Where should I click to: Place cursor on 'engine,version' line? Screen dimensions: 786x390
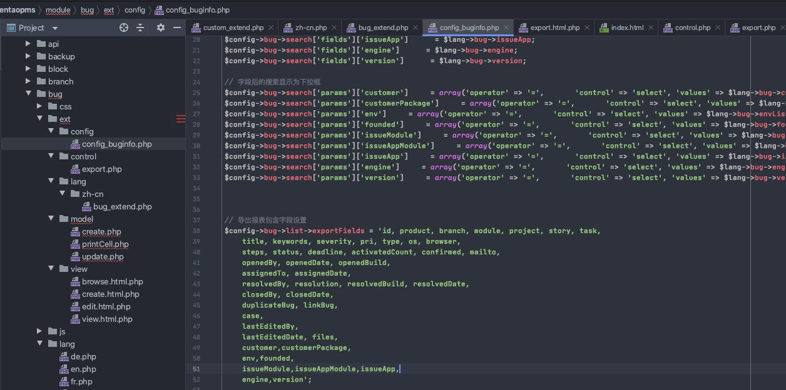coord(277,379)
